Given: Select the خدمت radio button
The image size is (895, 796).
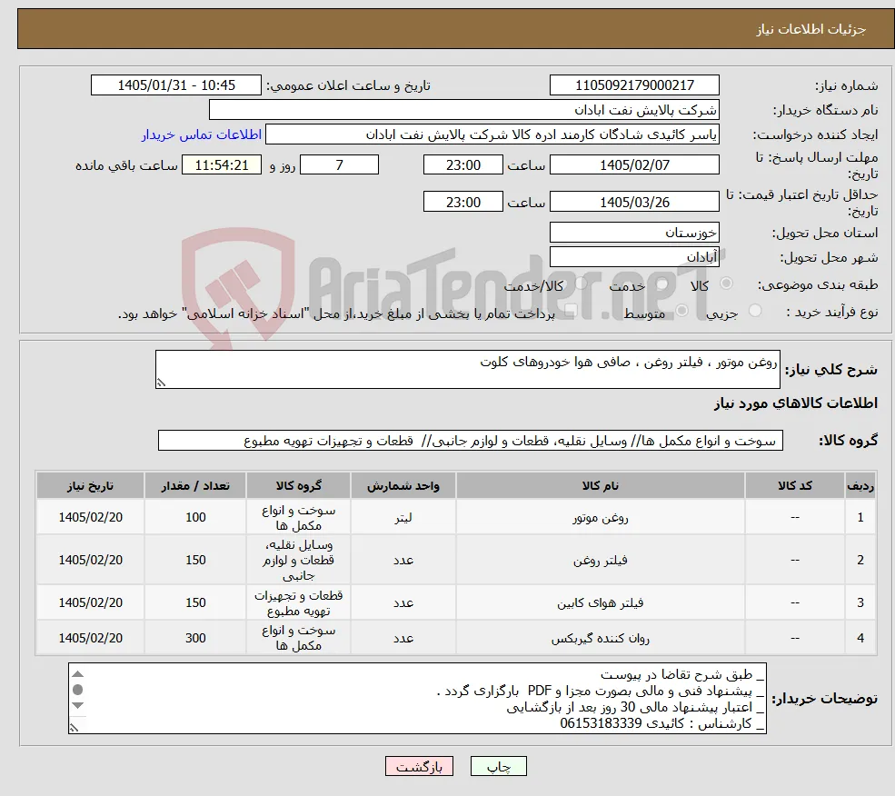Looking at the screenshot, I should 662,284.
